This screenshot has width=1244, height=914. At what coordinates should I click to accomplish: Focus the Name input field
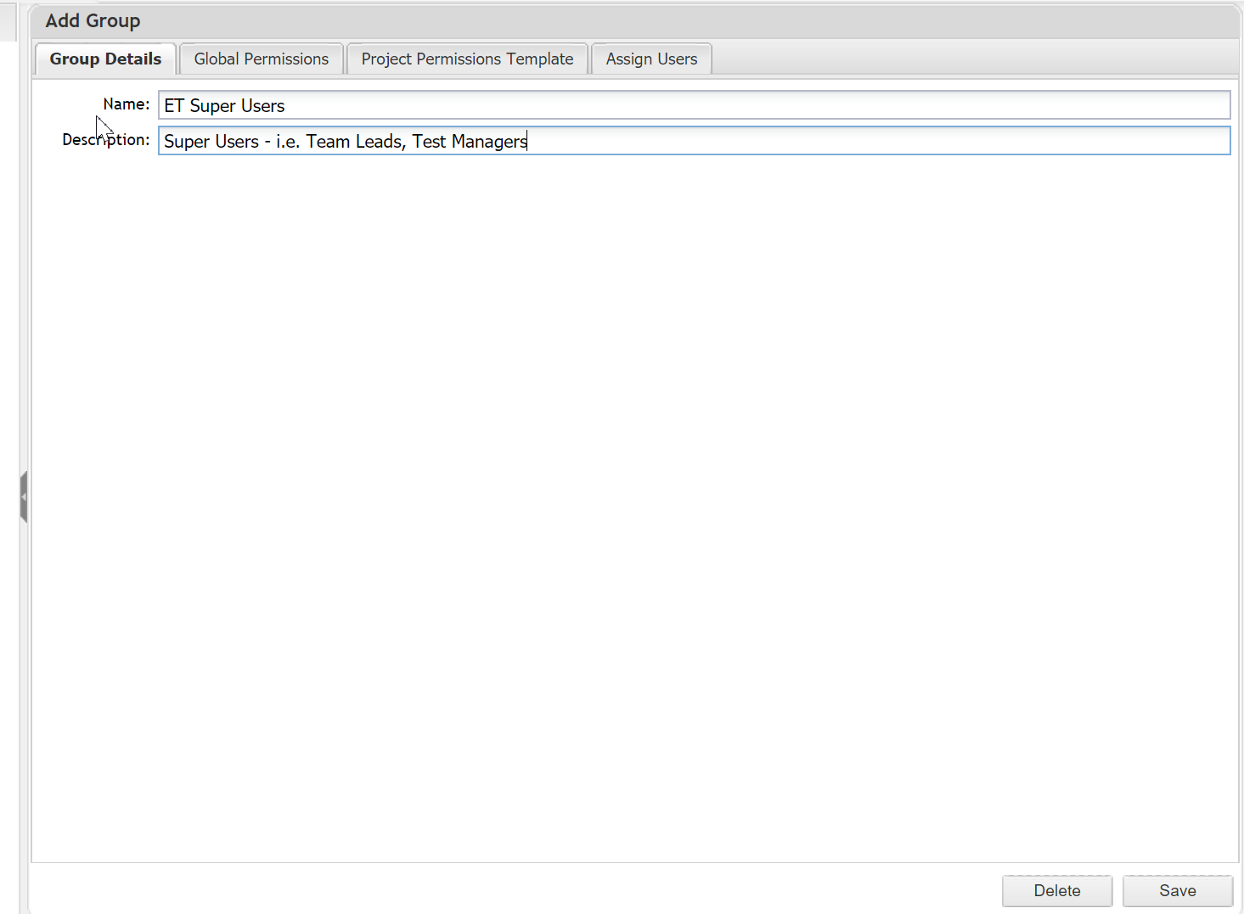tap(693, 105)
